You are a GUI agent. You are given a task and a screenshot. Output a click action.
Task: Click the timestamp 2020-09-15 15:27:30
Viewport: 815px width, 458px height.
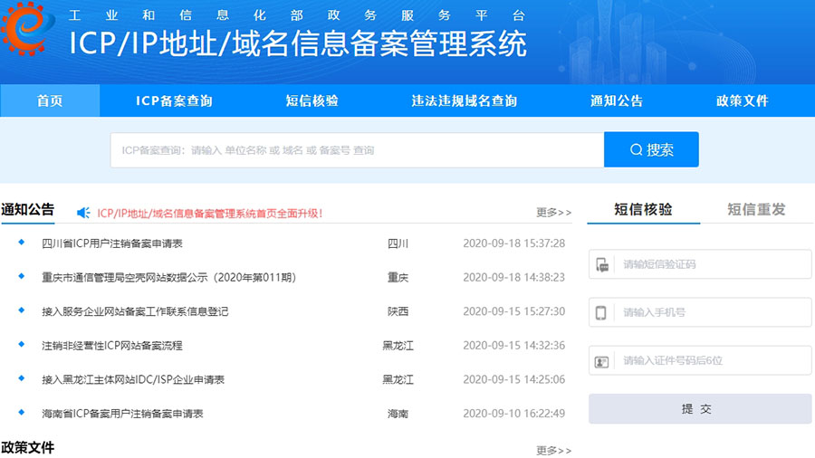514,311
